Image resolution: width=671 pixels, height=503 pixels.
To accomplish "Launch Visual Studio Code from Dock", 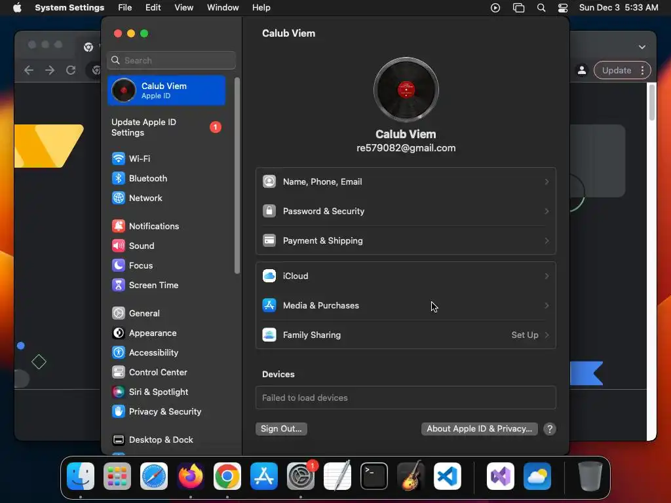I will (447, 476).
